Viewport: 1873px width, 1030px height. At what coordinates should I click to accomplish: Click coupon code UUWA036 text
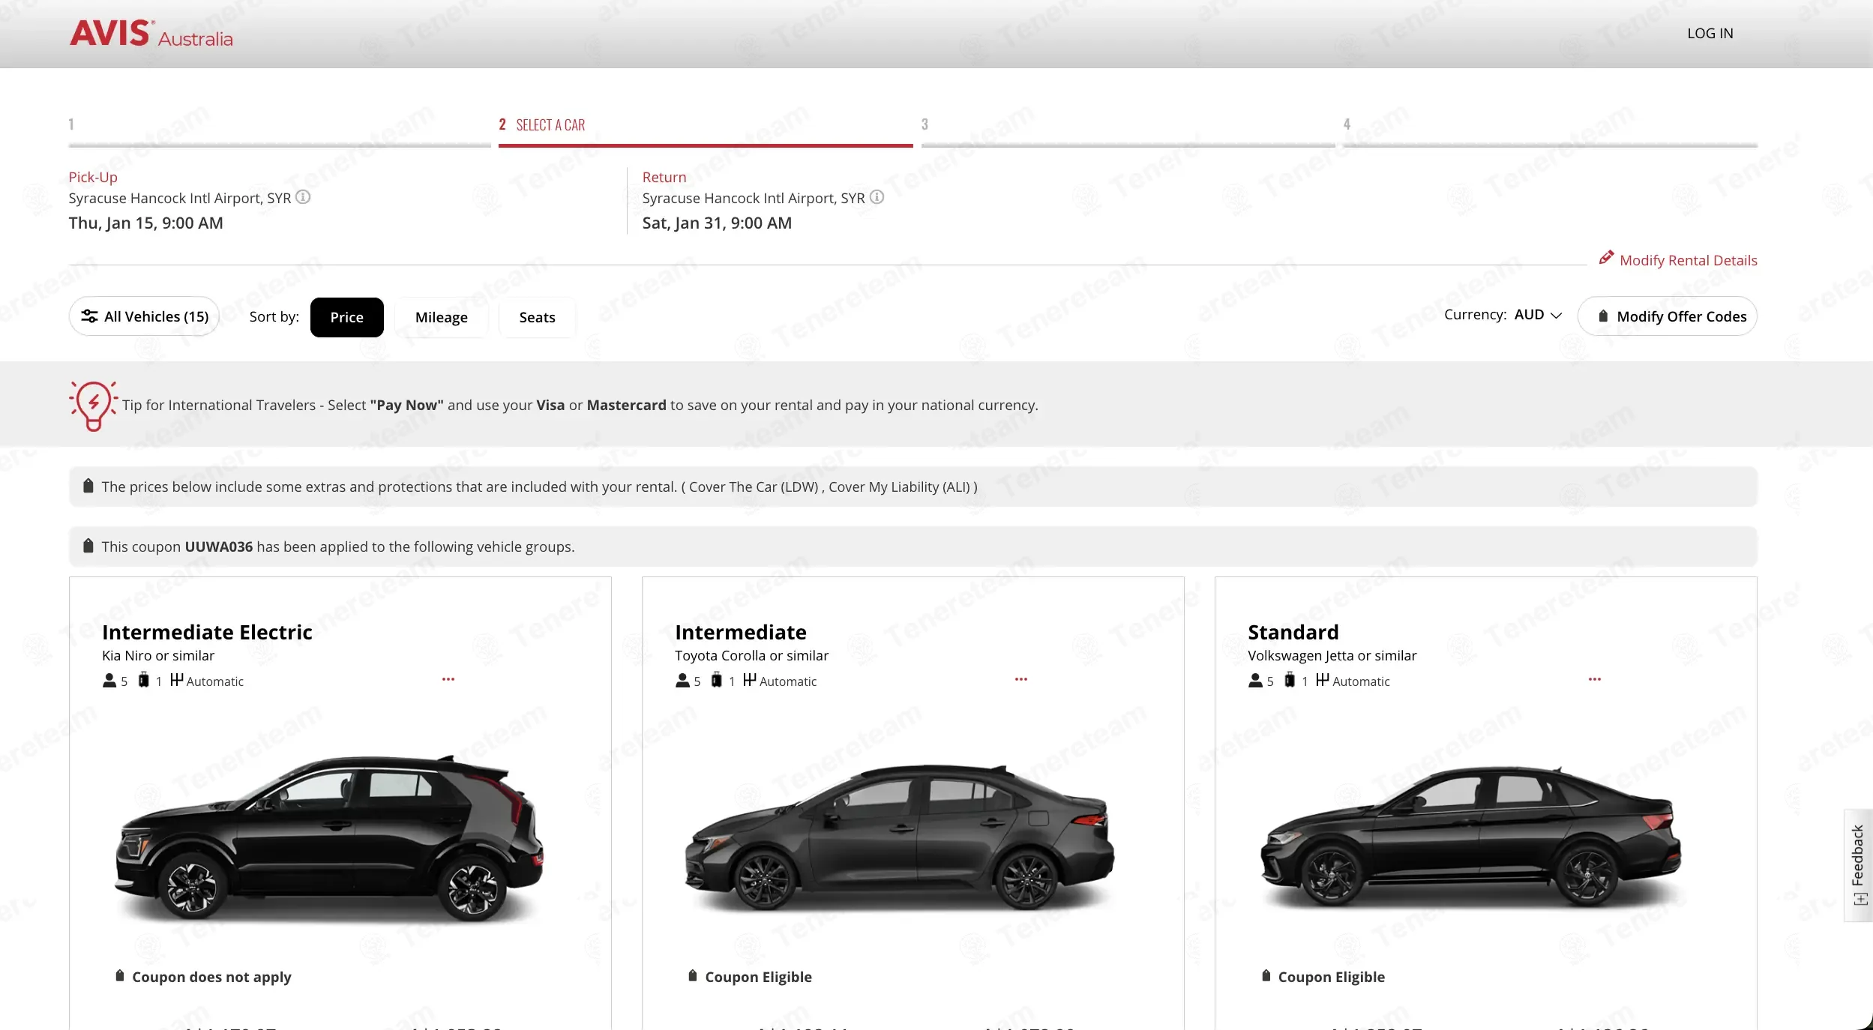219,546
